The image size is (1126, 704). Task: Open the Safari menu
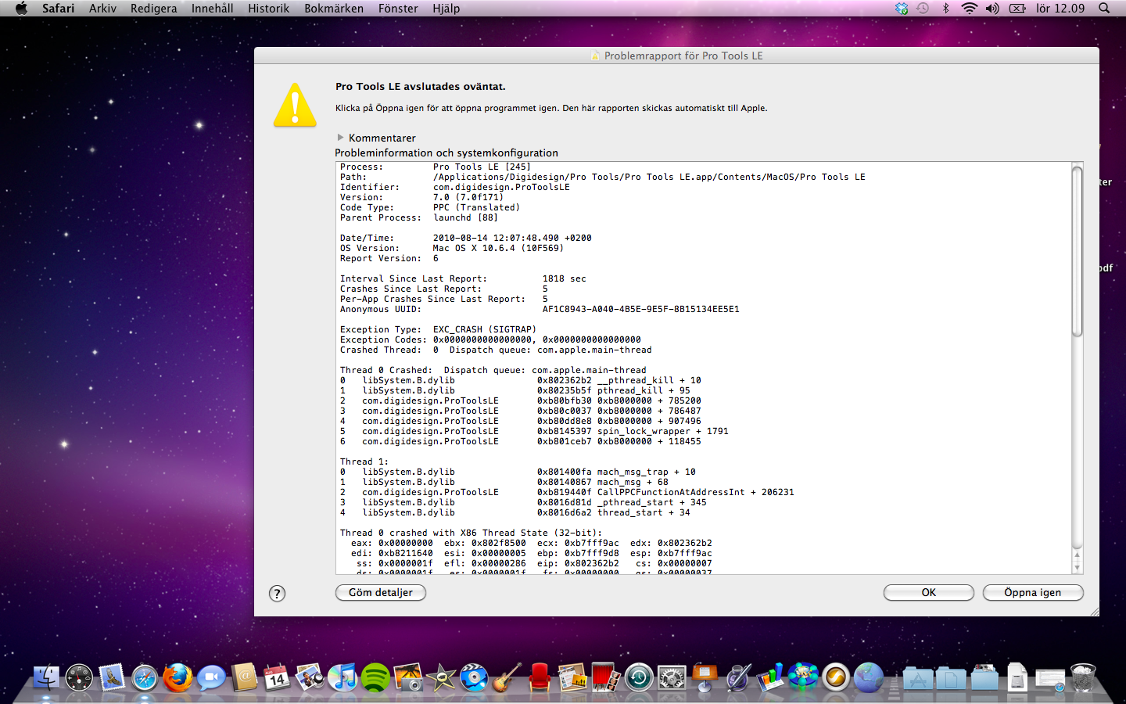point(59,8)
